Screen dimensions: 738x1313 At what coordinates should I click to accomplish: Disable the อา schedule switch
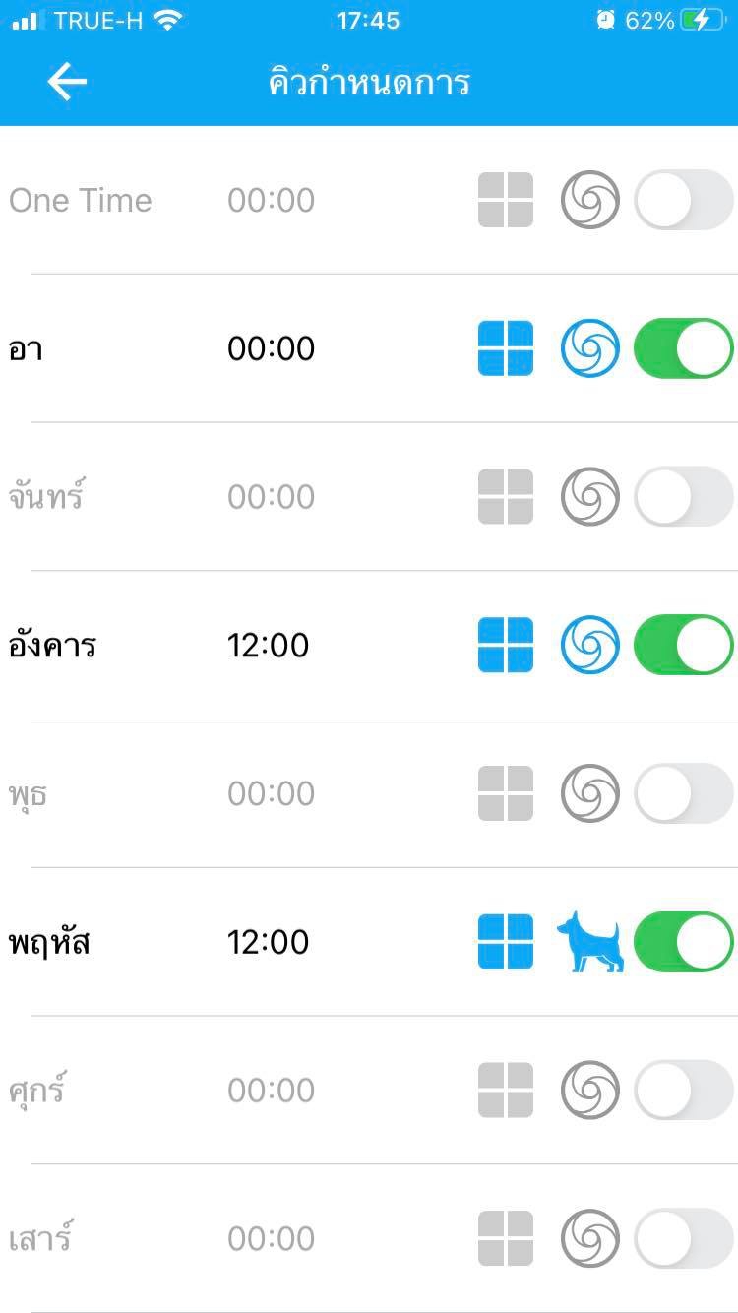click(x=684, y=348)
